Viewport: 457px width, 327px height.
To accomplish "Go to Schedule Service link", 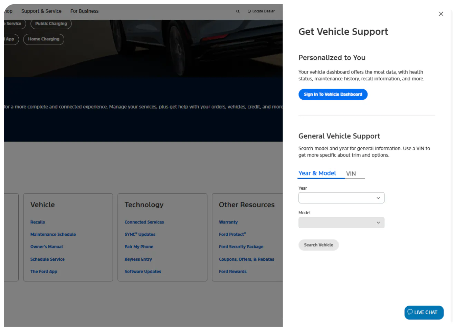I will click(47, 259).
